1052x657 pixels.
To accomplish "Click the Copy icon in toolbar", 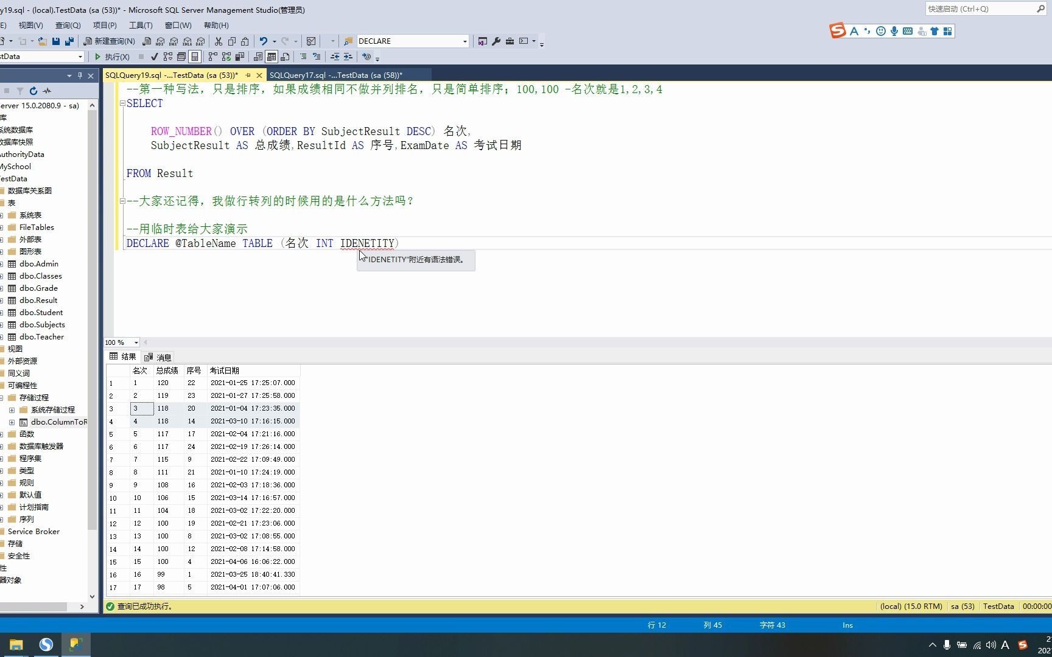I will coord(232,41).
